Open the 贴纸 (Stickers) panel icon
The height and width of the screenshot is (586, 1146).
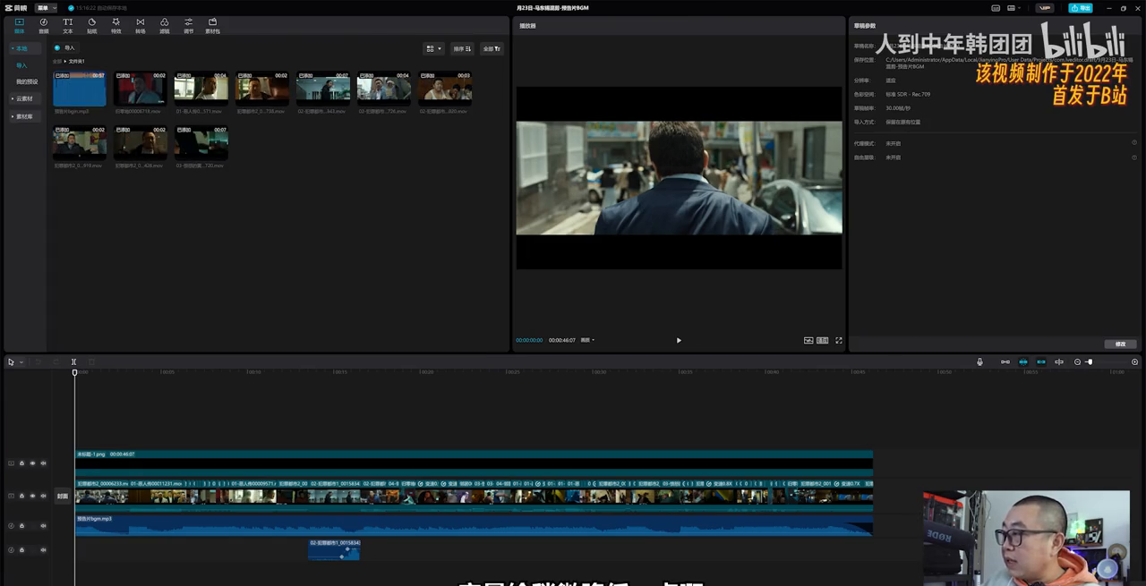(91, 25)
